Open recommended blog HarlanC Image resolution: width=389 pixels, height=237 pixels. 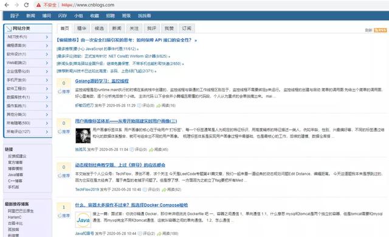[15, 217]
